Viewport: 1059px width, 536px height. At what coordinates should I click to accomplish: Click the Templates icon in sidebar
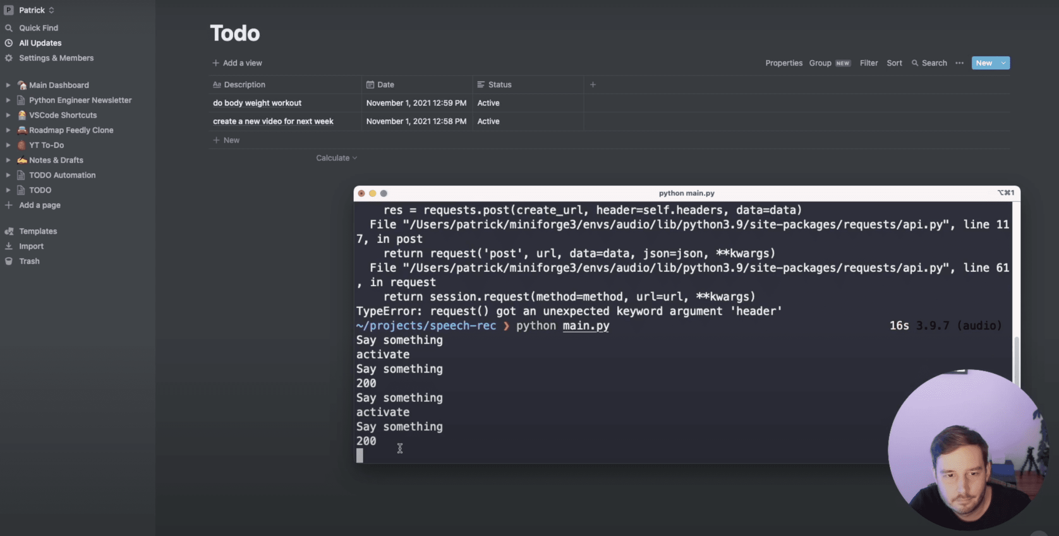point(9,231)
